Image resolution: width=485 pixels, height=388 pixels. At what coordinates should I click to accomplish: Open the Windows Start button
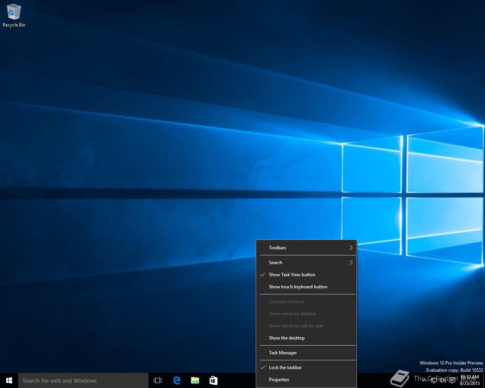click(9, 380)
